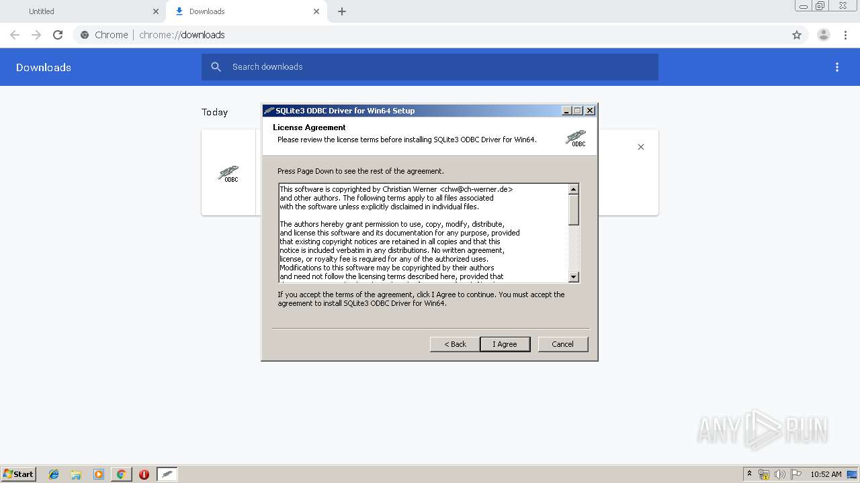Launch Internet Explorer from taskbar
This screenshot has width=860, height=483.
[54, 474]
